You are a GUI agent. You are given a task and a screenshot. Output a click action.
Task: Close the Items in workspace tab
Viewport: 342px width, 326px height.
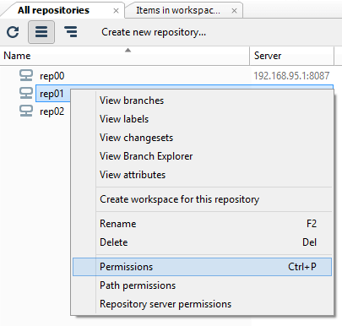pyautogui.click(x=234, y=11)
